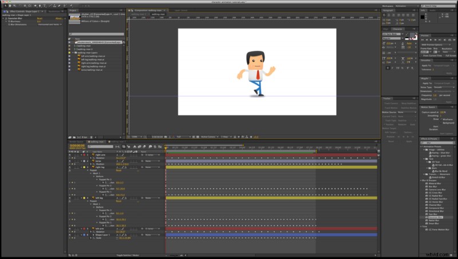Click the Character panel eyedropper icon
The width and height of the screenshot is (458, 259).
[x=407, y=34]
